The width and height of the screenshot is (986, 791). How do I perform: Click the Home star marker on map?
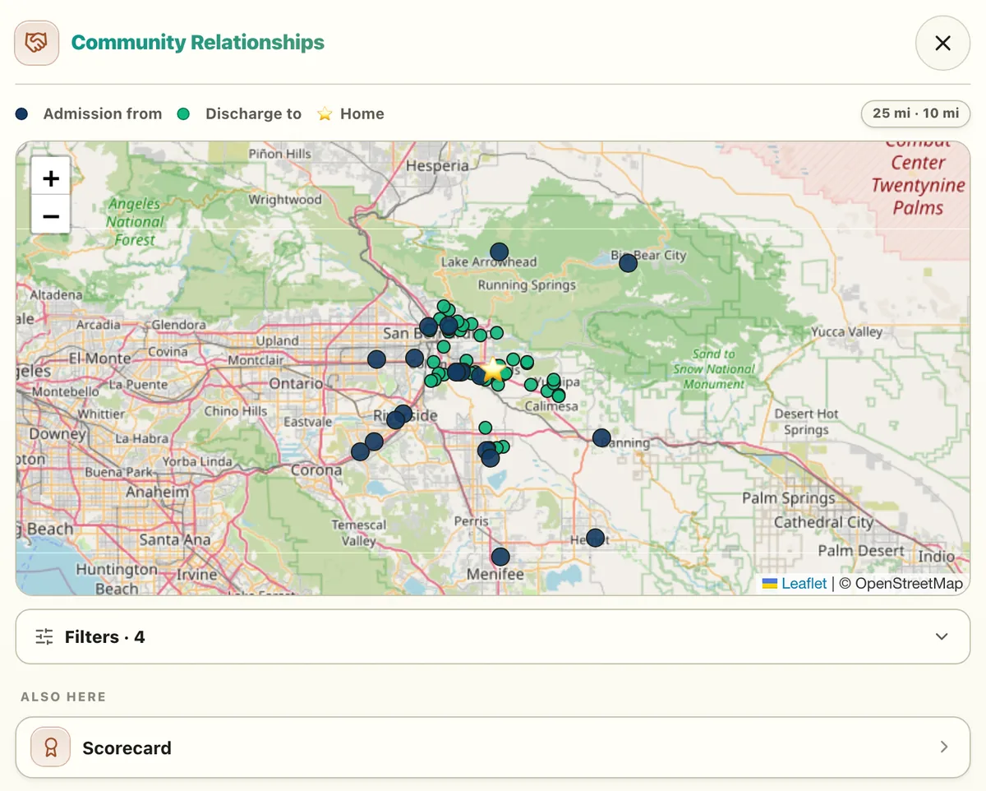492,370
